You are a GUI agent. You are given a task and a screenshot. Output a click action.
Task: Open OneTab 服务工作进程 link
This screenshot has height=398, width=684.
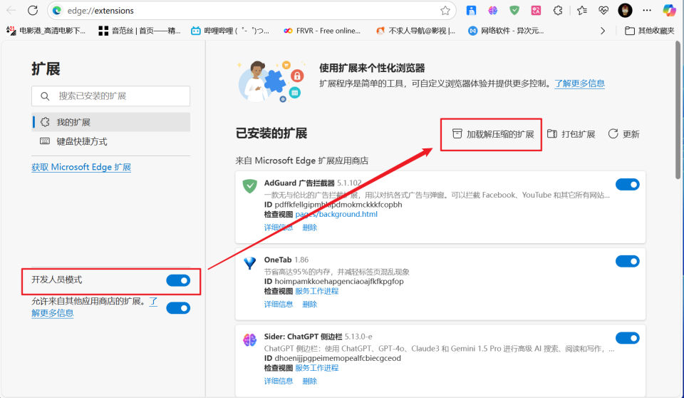(316, 291)
